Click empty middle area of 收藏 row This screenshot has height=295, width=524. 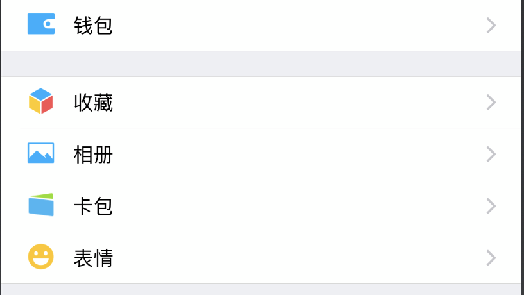tap(289, 103)
